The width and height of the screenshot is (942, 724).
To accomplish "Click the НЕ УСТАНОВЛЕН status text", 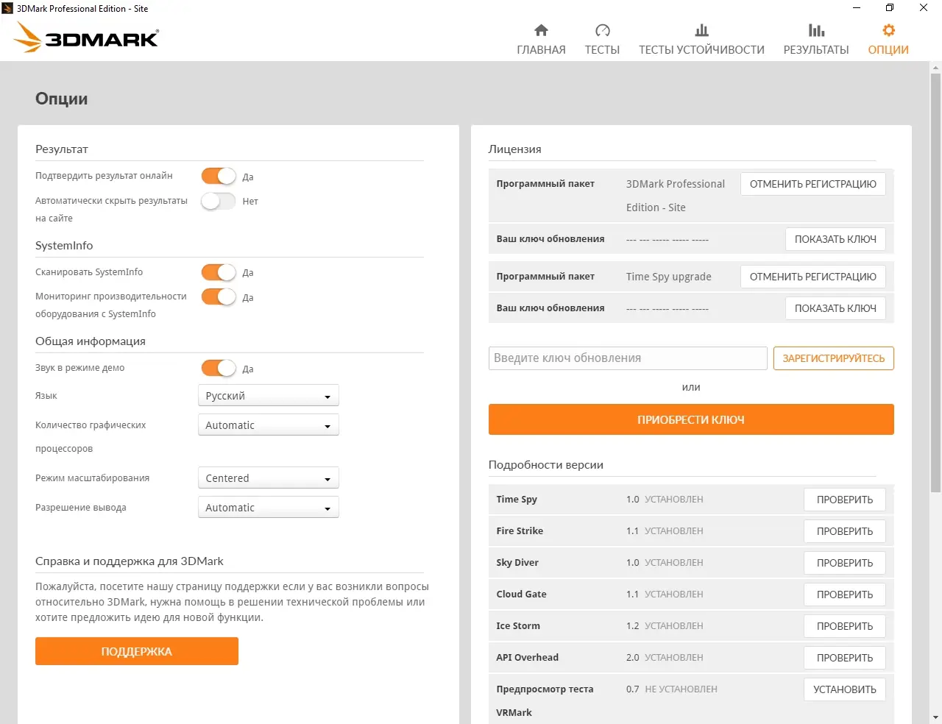I will coord(681,689).
